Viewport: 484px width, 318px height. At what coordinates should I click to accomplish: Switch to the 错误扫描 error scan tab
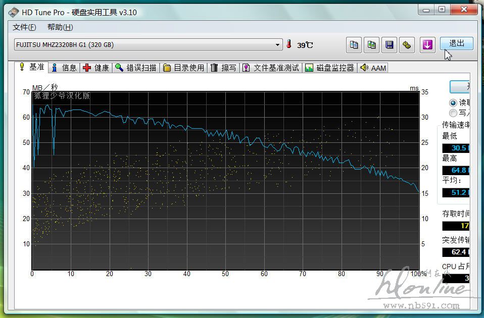click(x=136, y=68)
